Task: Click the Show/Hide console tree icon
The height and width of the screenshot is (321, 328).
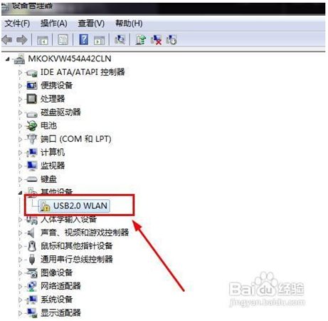Action: click(43, 40)
